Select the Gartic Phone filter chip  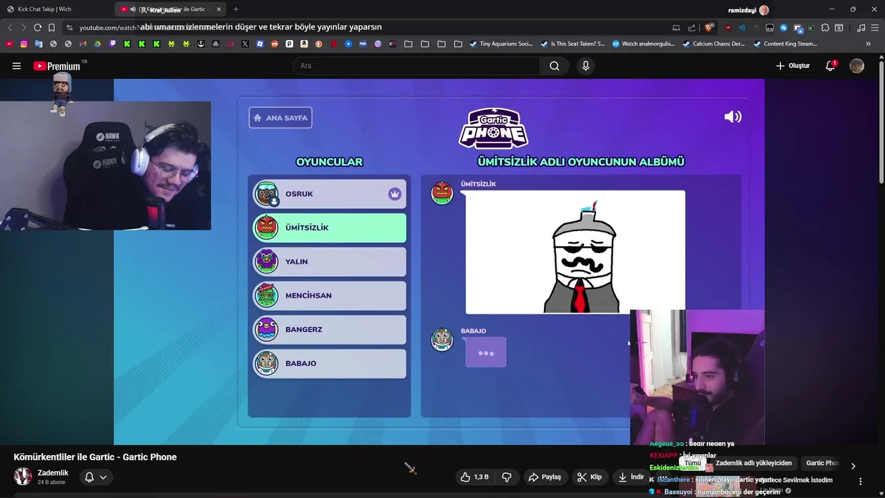821,463
